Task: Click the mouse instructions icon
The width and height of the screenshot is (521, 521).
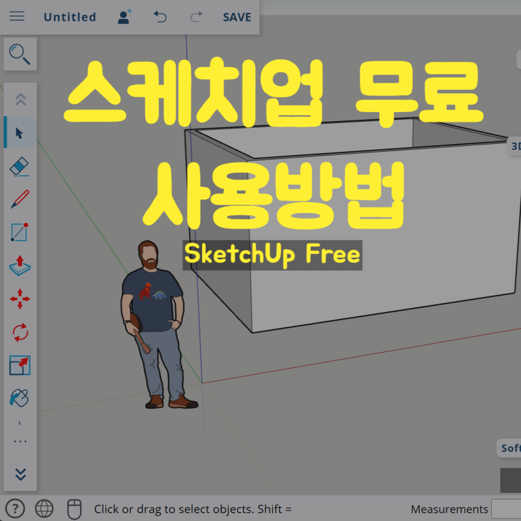Action: [x=74, y=509]
